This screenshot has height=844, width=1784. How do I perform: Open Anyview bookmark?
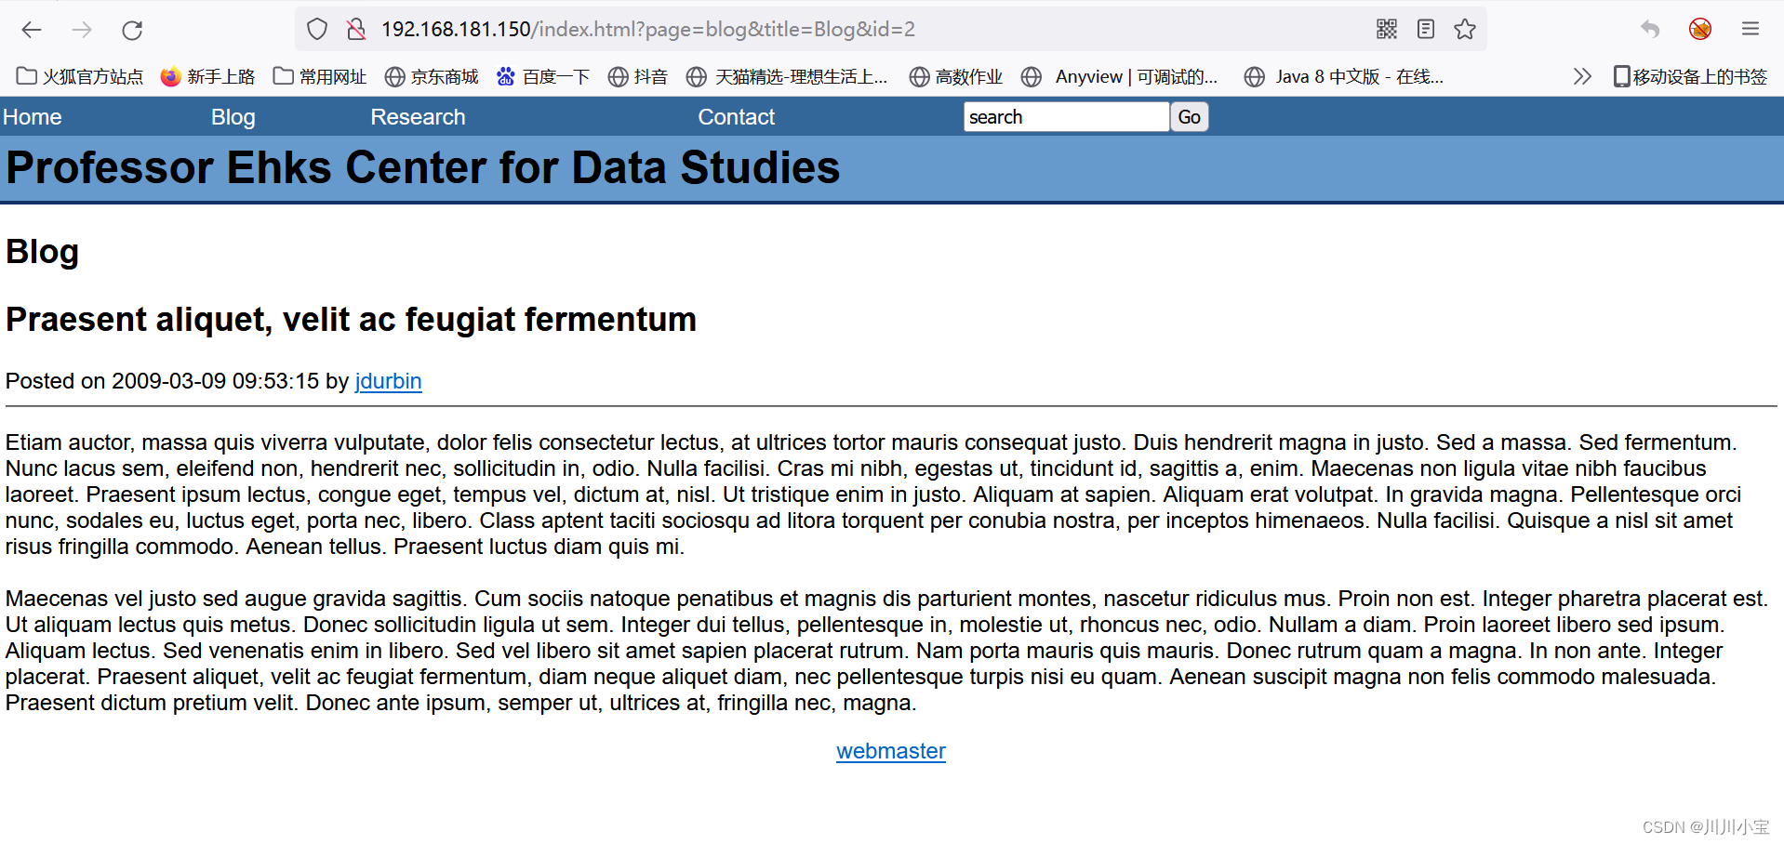tap(1119, 76)
